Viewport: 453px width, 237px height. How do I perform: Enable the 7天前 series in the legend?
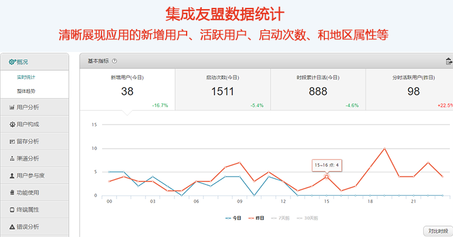[x=280, y=218]
